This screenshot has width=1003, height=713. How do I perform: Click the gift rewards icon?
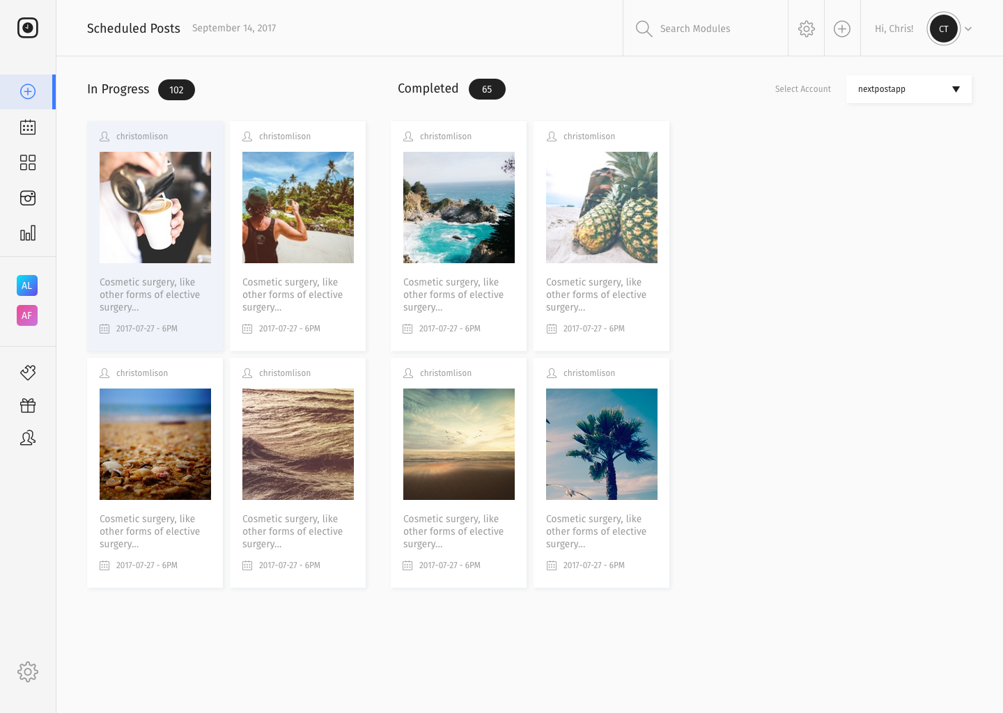point(28,405)
